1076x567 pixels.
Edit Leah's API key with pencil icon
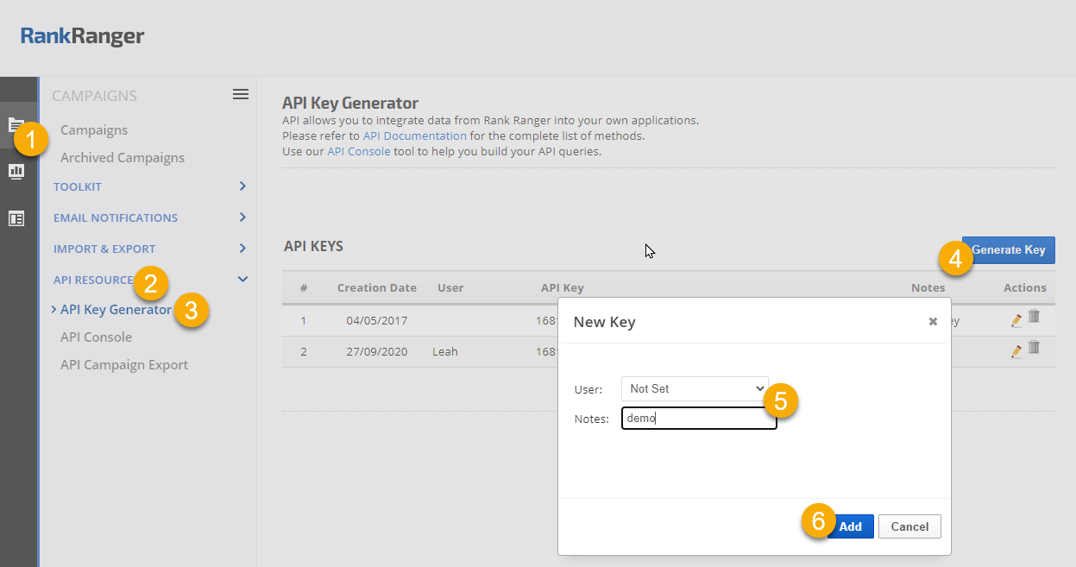point(1016,351)
